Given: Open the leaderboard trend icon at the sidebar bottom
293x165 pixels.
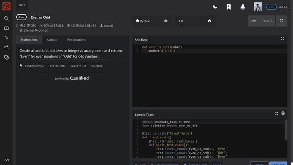Looking at the screenshot, I should 6,160.
